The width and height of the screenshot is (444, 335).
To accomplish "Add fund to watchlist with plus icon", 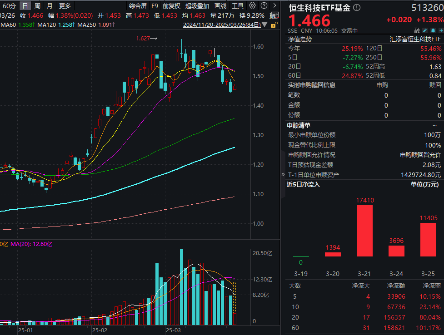I will (441, 30).
